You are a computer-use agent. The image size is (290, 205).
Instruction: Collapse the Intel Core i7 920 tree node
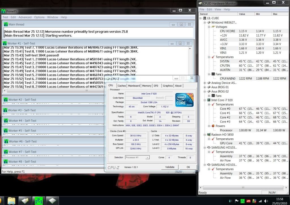(x=205, y=100)
